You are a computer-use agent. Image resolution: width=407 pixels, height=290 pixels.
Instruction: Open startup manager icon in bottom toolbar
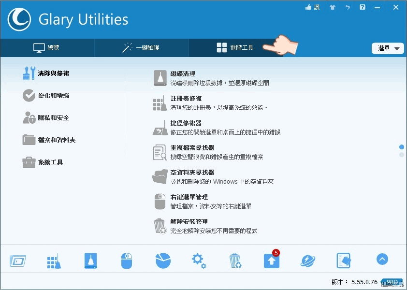[18, 261]
